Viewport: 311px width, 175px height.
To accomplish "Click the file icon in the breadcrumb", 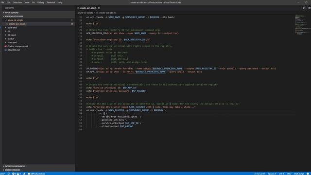I will 97,13.
